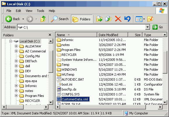Expand the dell tree folder

pos(16,66)
